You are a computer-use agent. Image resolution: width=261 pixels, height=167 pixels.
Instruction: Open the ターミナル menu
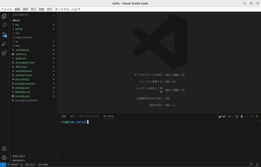click(62, 9)
